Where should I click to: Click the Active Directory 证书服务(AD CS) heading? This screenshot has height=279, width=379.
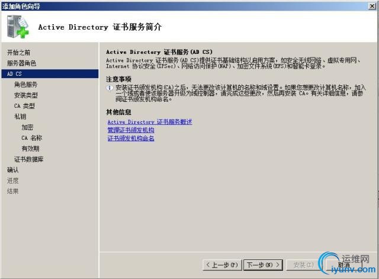pyautogui.click(x=159, y=52)
